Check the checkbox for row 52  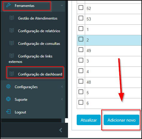click(81, 8)
